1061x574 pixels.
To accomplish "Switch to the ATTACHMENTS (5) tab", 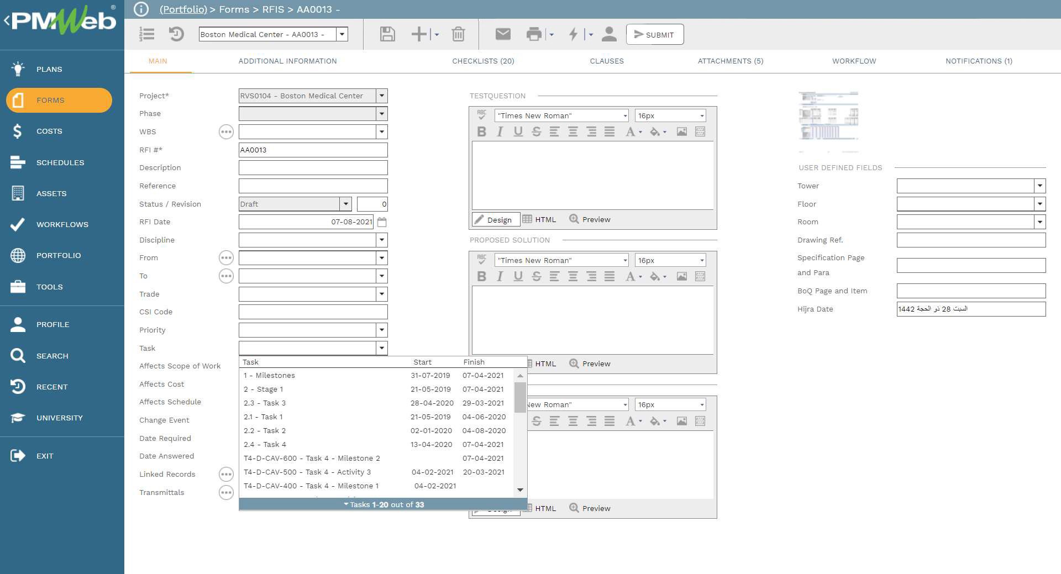I will point(731,61).
